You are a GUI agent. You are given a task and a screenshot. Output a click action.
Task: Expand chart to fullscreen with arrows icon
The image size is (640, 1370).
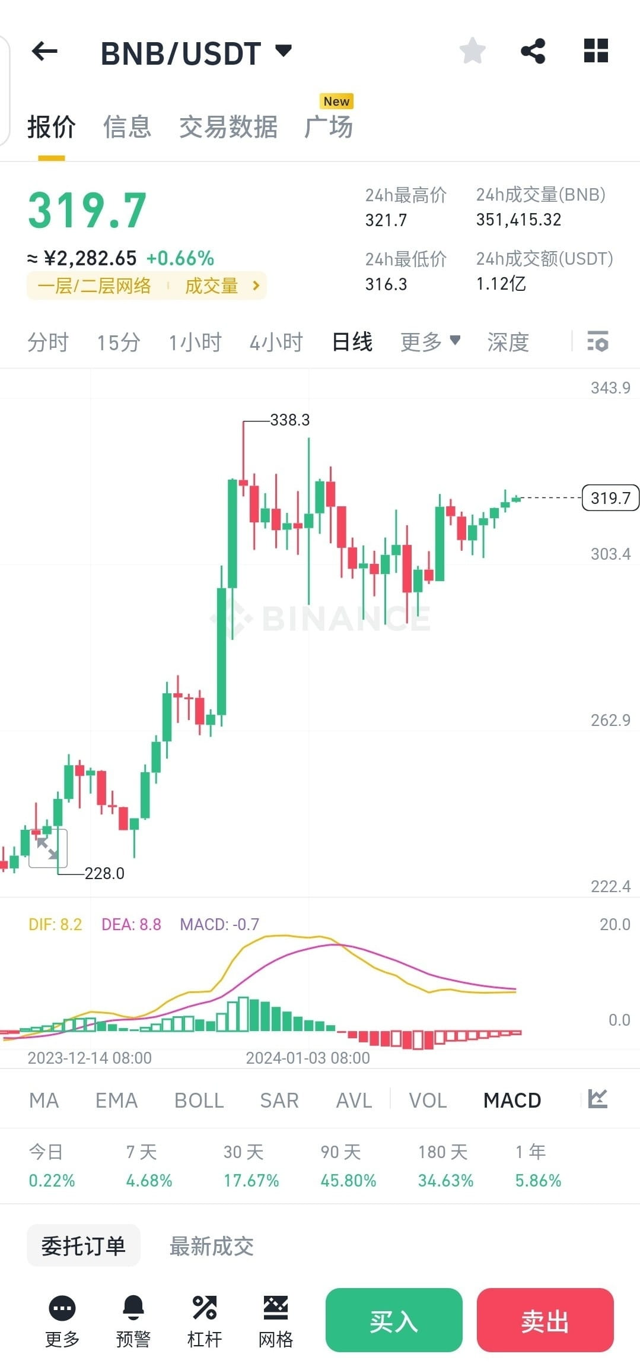tap(48, 848)
